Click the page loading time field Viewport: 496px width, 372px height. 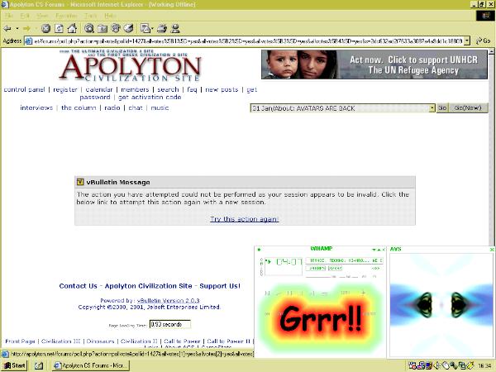169,324
